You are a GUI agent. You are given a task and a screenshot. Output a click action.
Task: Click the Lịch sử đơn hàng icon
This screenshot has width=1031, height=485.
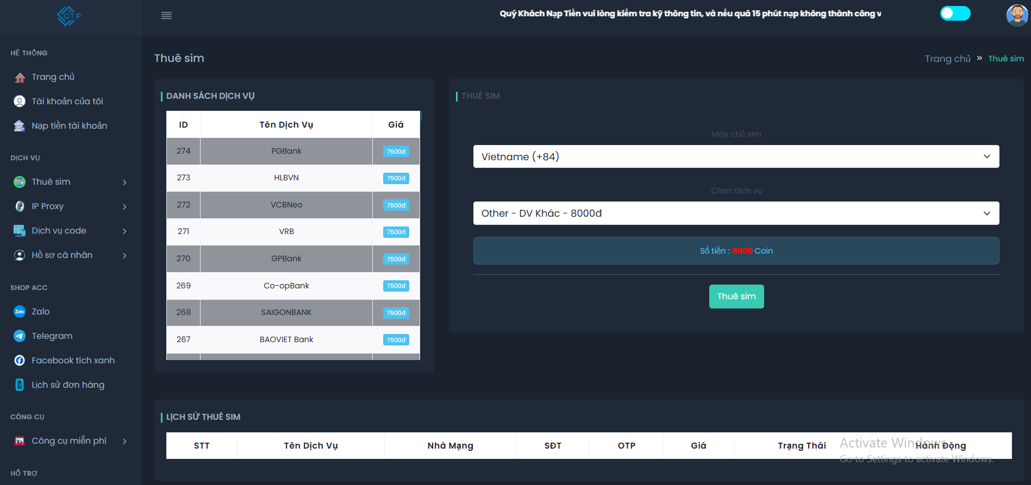(x=20, y=385)
